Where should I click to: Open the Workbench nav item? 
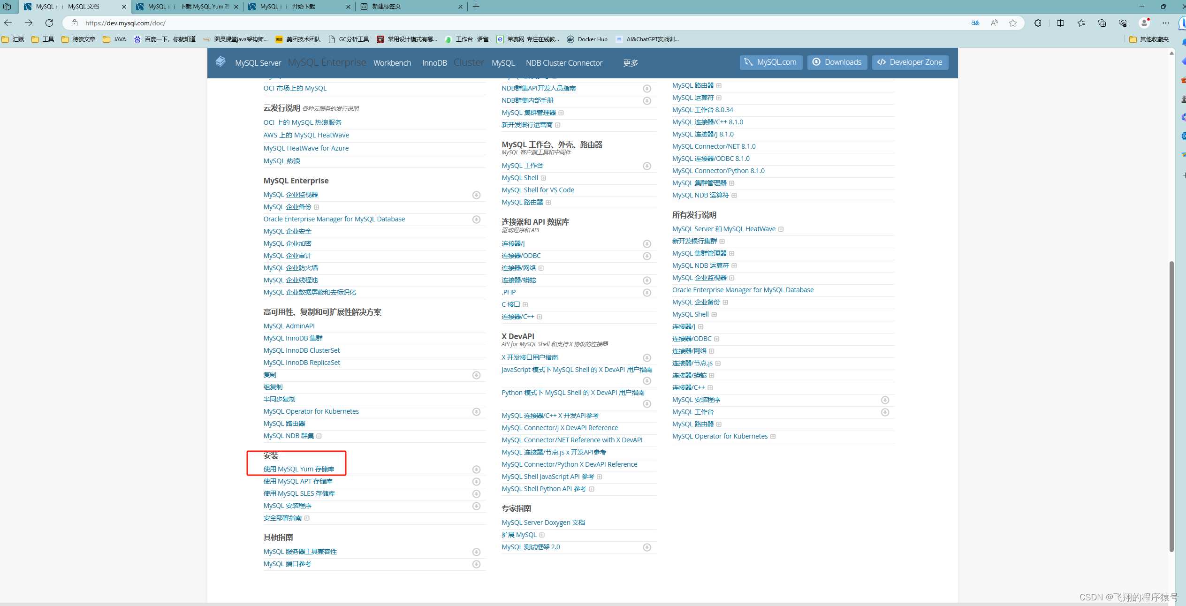tap(392, 63)
